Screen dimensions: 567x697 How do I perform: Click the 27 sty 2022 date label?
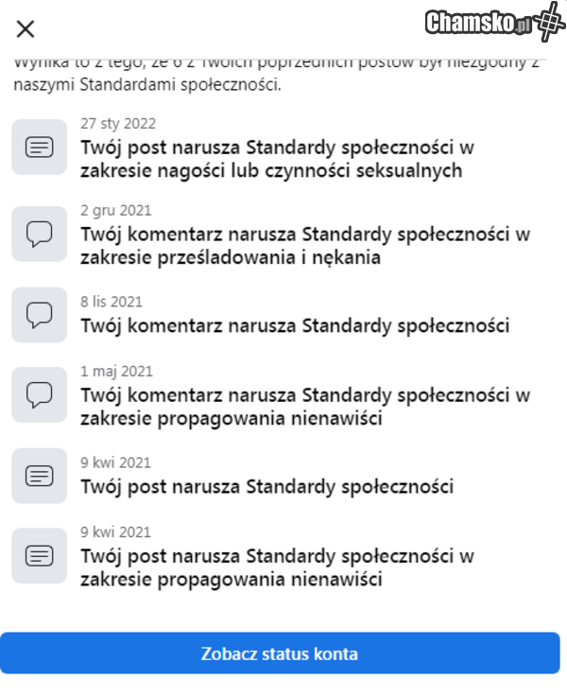tap(118, 124)
